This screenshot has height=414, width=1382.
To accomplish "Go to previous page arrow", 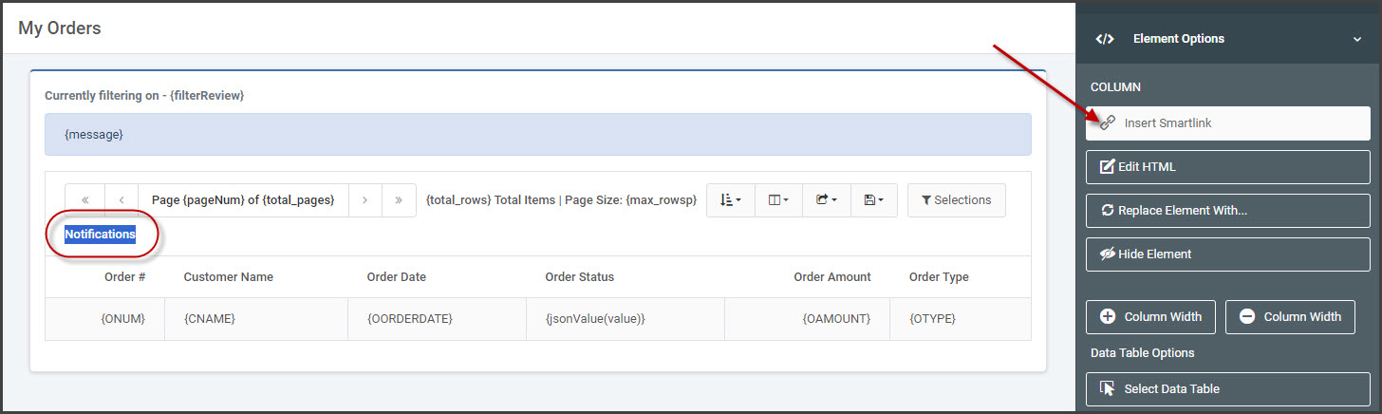I will (121, 200).
